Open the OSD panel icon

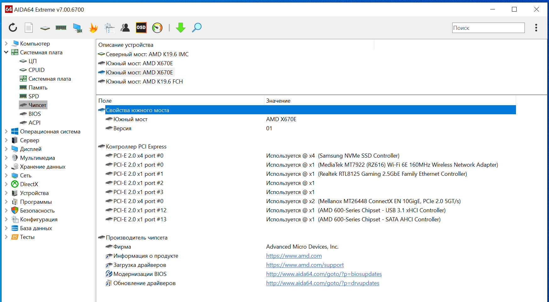141,28
